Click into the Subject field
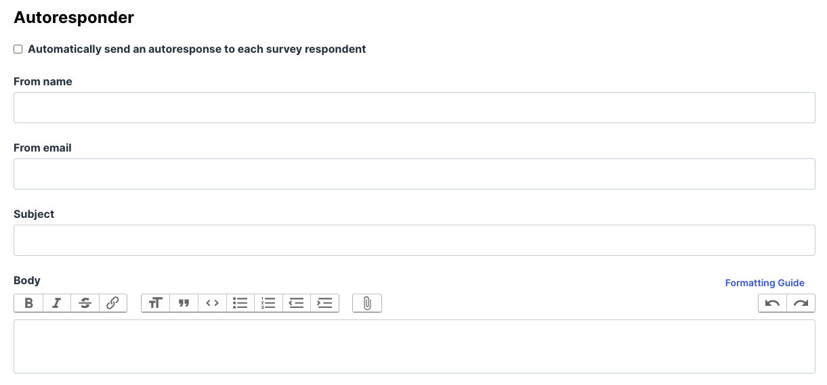827x385 pixels. 415,240
